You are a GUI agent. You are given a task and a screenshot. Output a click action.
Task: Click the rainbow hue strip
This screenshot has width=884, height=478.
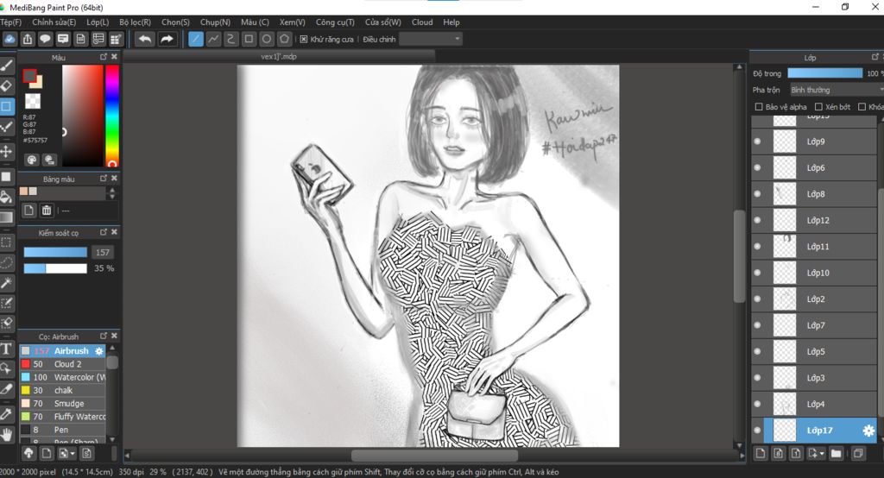tap(112, 116)
